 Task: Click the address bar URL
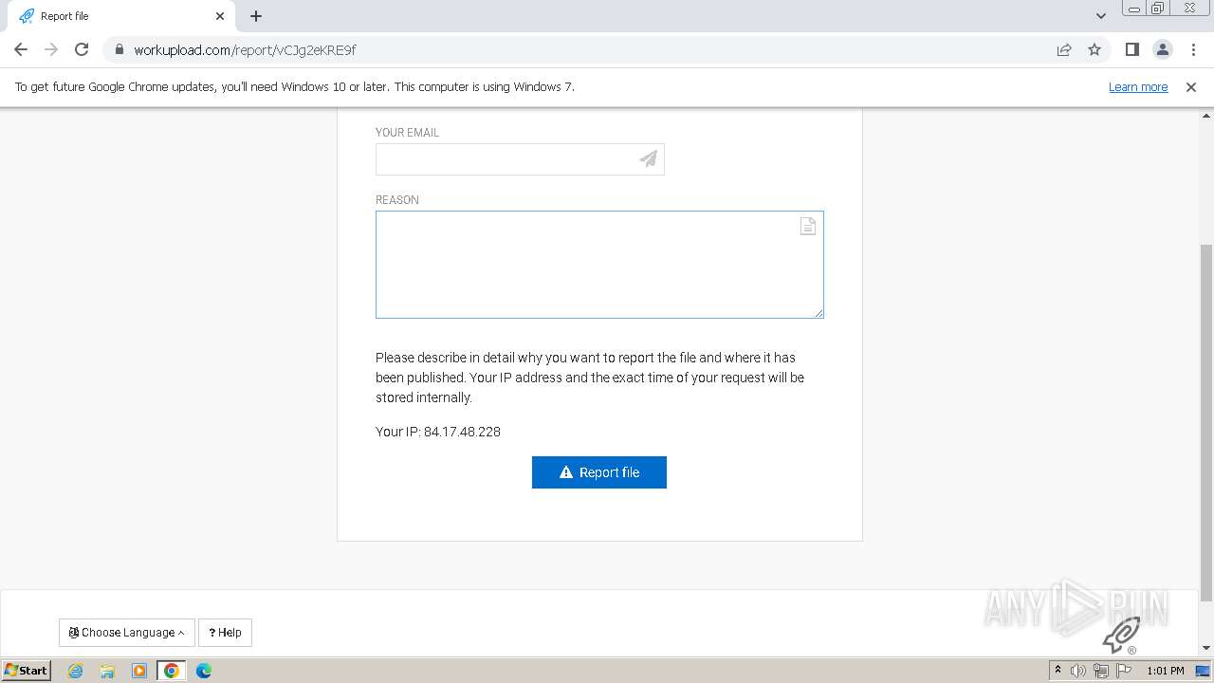pos(245,49)
